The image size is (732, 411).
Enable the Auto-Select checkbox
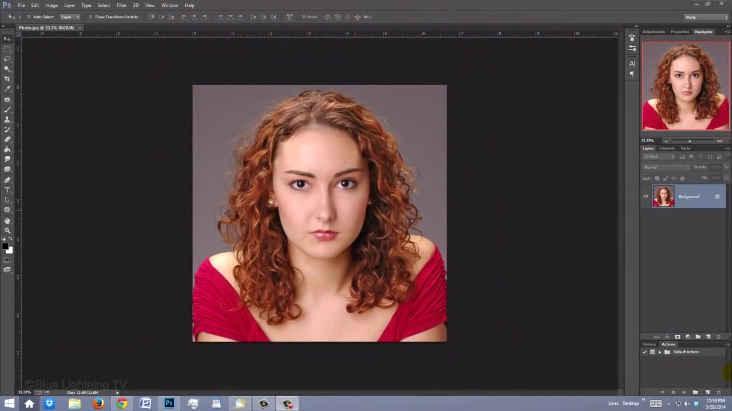coord(29,17)
